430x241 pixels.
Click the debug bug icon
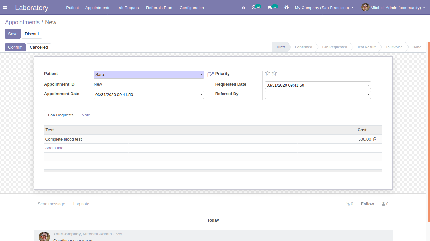(243, 8)
